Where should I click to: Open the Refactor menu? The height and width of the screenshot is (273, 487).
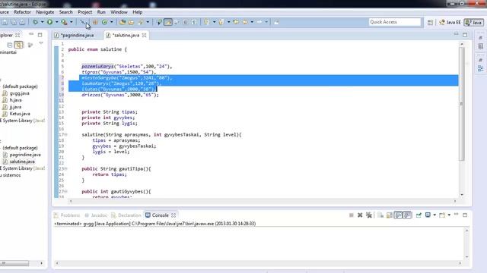tap(22, 12)
